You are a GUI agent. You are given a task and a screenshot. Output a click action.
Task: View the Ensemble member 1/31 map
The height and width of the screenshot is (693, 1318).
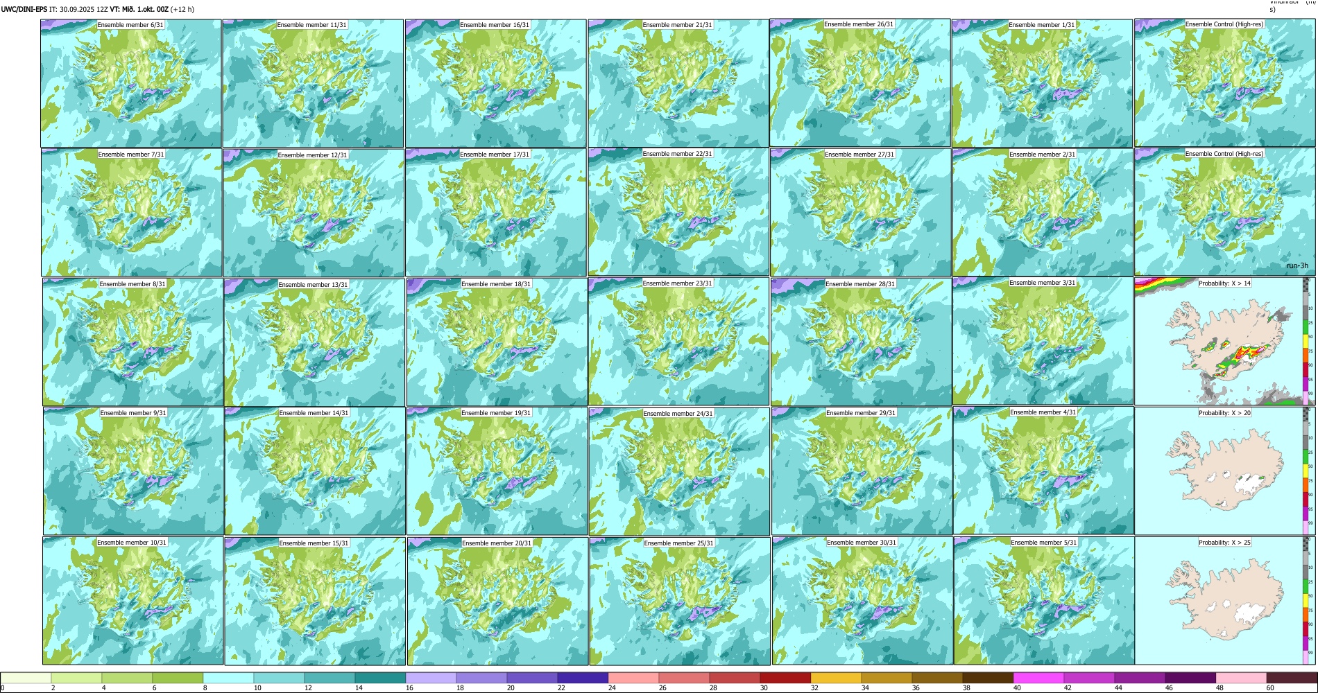1042,83
